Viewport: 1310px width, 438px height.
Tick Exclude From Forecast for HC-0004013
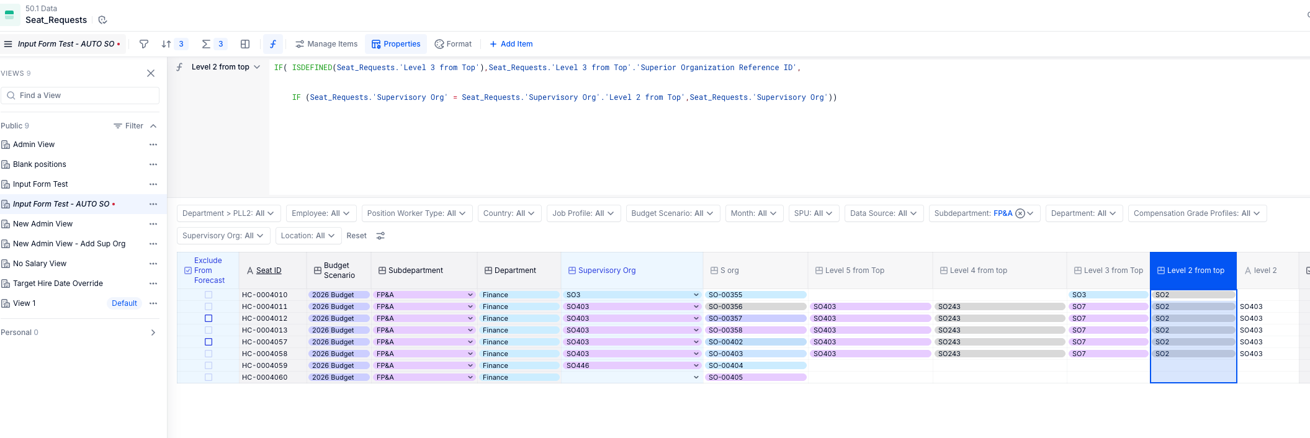209,330
